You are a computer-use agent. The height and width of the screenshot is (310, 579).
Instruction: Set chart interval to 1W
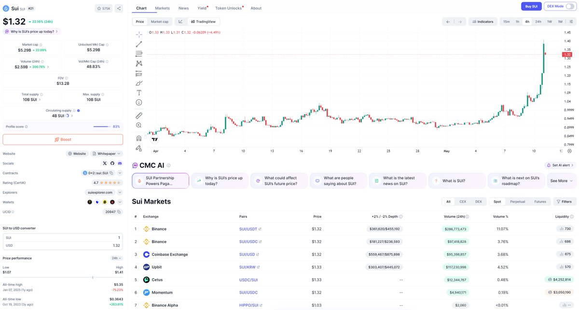click(550, 22)
